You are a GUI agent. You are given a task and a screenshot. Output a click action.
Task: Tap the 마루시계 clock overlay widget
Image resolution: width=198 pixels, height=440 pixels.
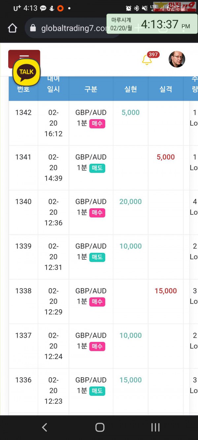click(152, 24)
